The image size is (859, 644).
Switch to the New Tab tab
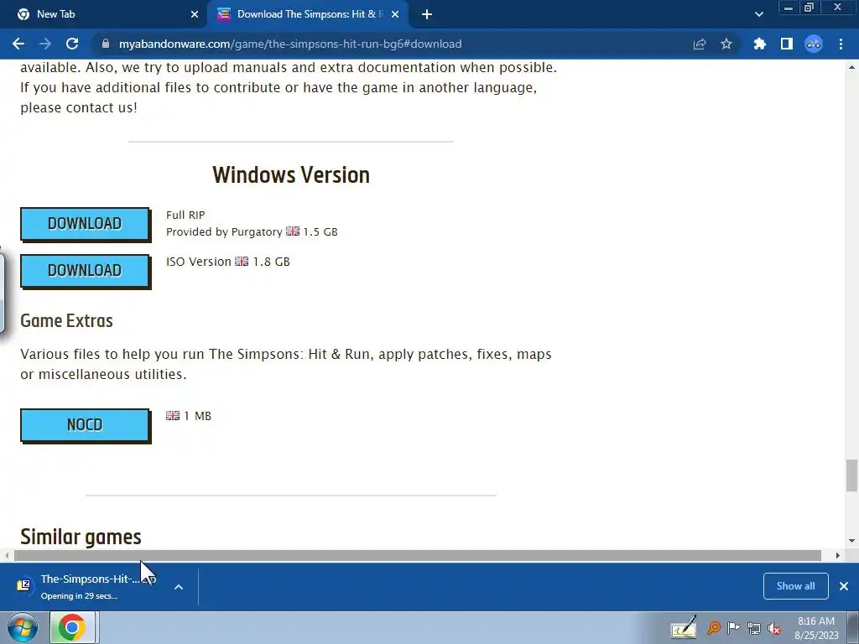[103, 14]
